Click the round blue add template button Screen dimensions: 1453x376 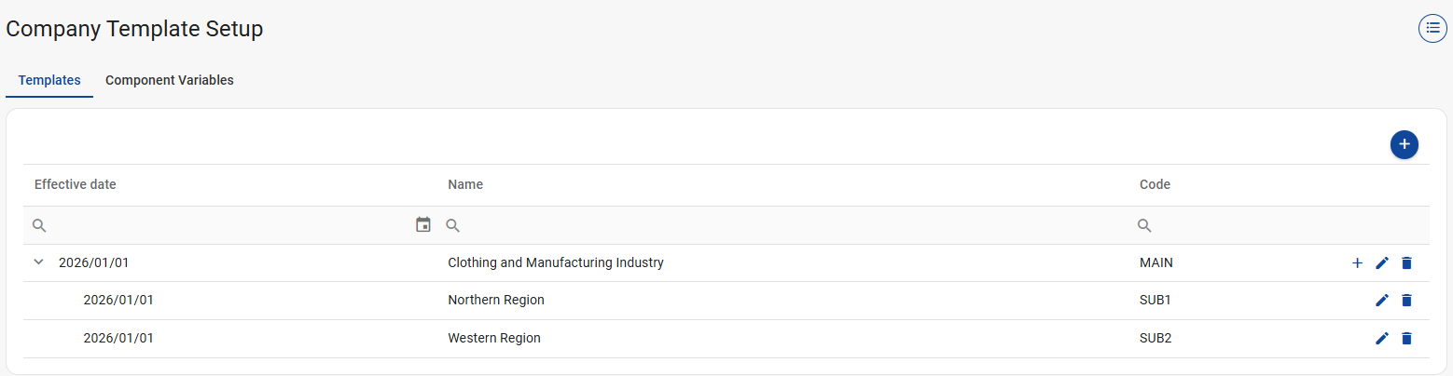tap(1404, 144)
